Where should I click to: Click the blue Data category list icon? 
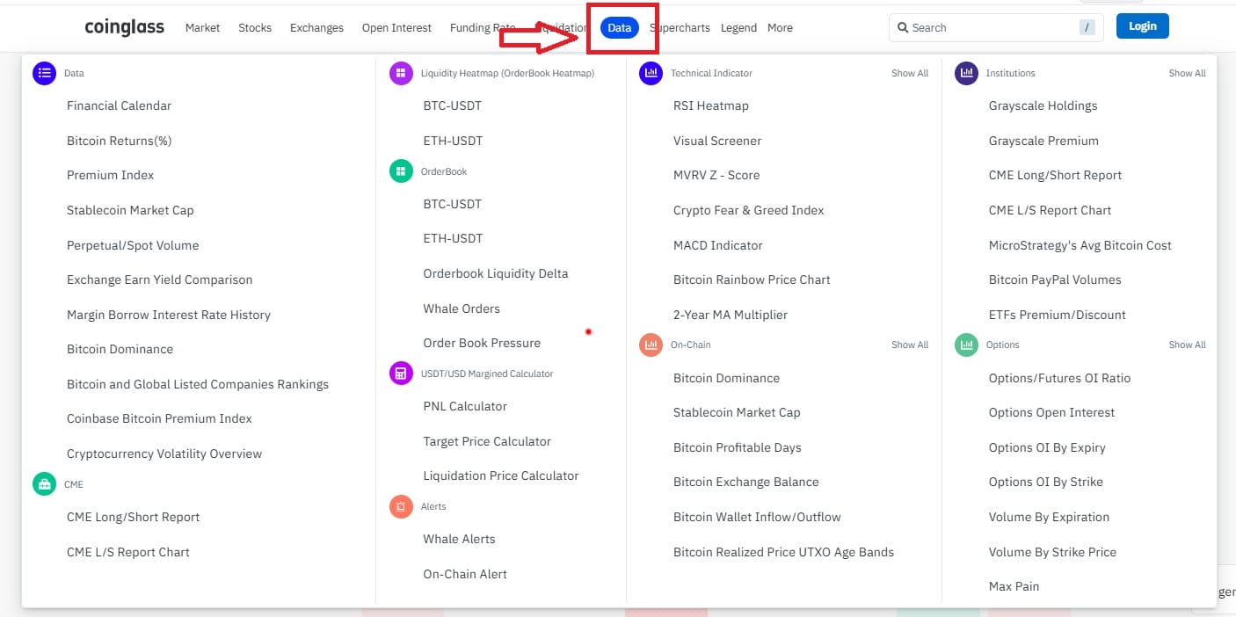pyautogui.click(x=44, y=73)
